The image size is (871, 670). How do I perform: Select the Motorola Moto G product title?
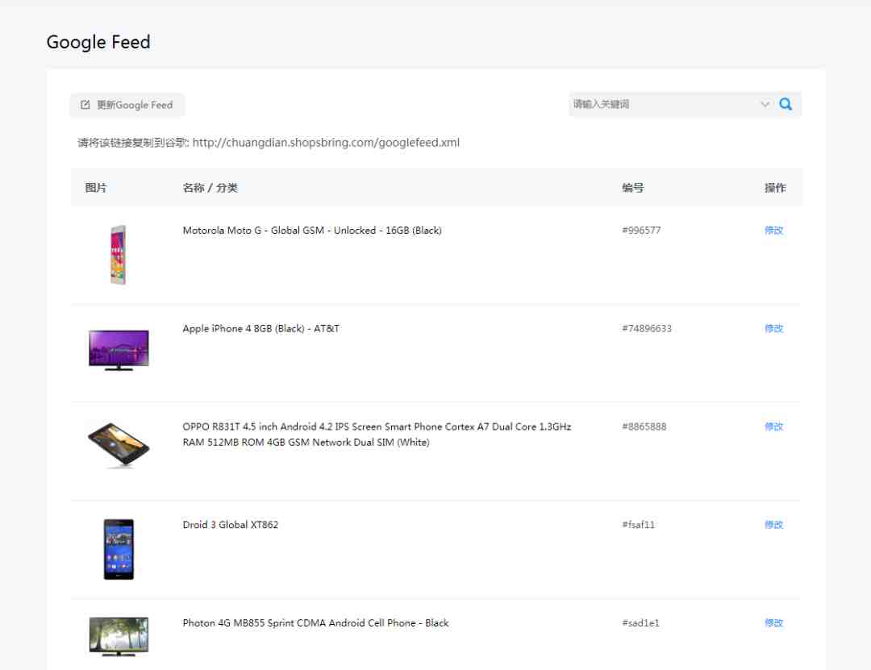pyautogui.click(x=312, y=230)
